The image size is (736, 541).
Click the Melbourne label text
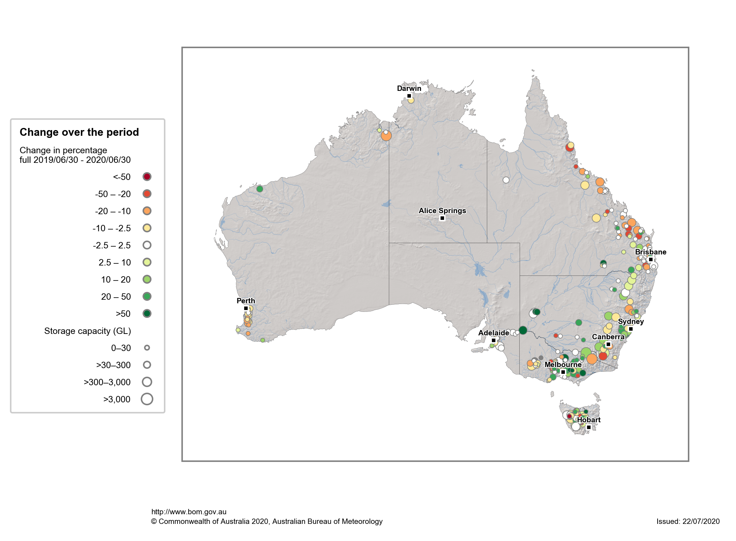coord(563,365)
